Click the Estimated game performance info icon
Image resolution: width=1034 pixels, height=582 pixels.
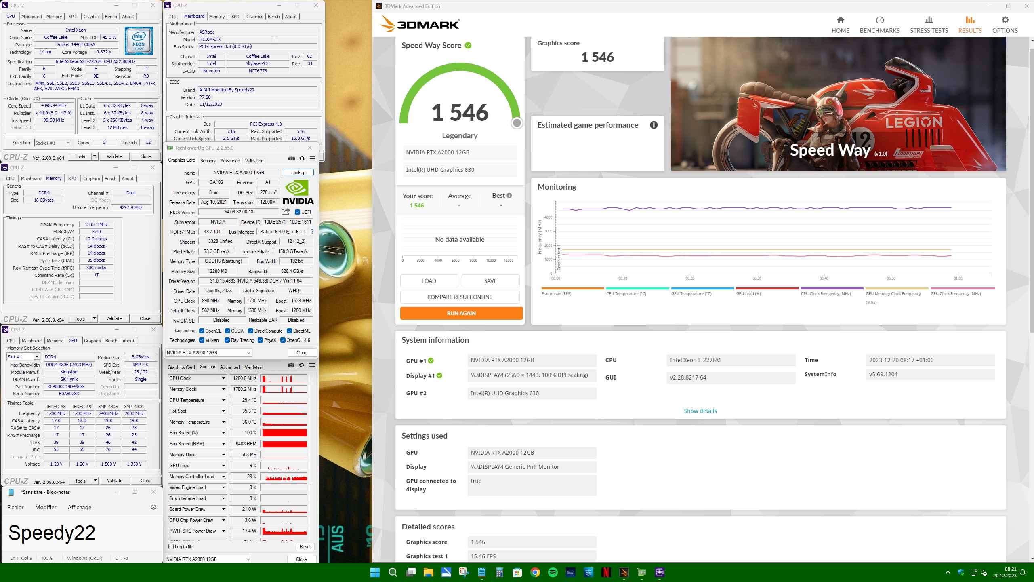click(654, 125)
